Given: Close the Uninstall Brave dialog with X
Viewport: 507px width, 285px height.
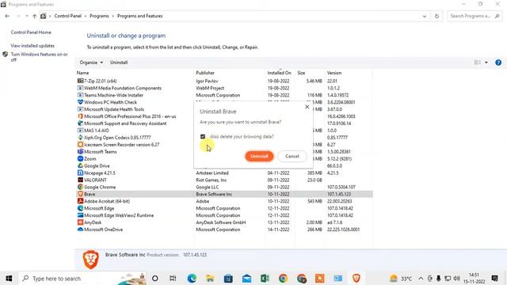Looking at the screenshot, I should click(307, 107).
